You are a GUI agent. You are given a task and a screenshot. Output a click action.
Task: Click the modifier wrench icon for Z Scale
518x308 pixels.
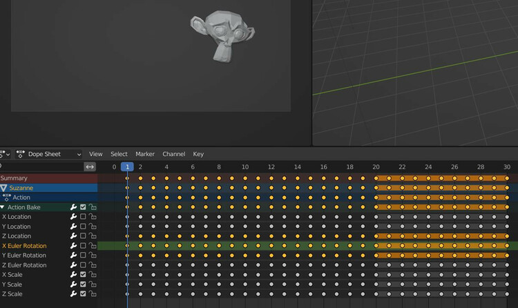click(x=73, y=293)
